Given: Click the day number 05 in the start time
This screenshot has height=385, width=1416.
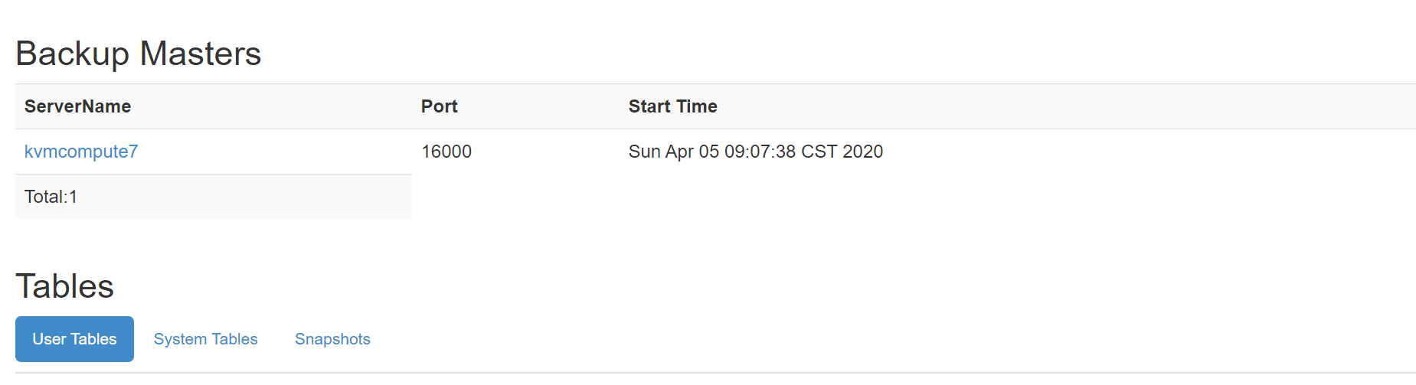Looking at the screenshot, I should 709,152.
